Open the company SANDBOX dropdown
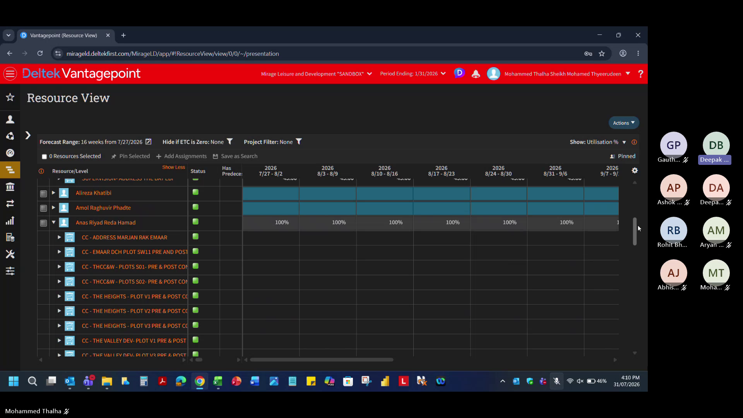The width and height of the screenshot is (743, 418). click(x=316, y=74)
